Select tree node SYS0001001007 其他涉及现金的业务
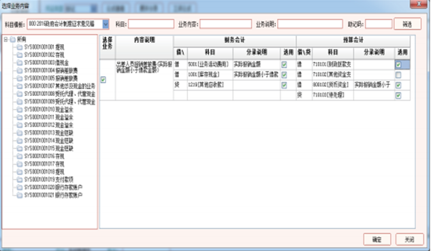 (x=59, y=86)
